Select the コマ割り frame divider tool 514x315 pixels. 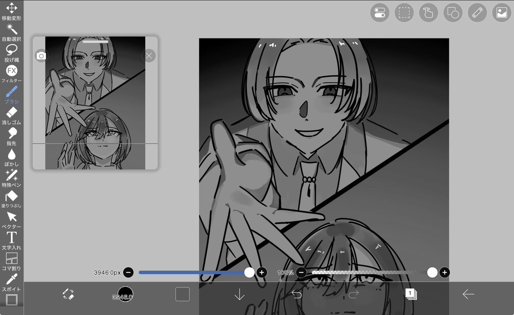point(12,262)
